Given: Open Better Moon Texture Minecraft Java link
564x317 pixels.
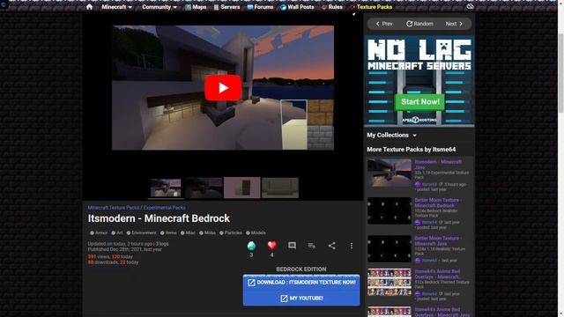Looking at the screenshot, I should point(437,240).
